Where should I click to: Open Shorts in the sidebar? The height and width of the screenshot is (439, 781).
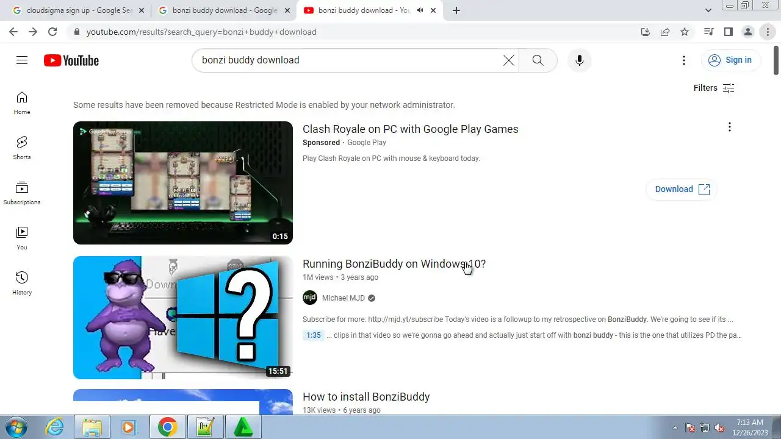pos(22,148)
